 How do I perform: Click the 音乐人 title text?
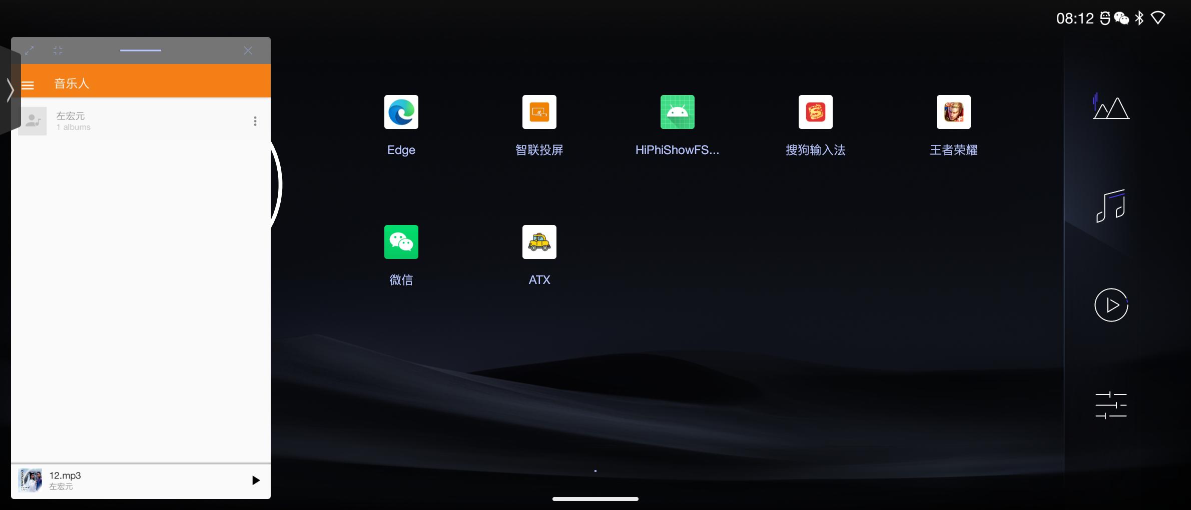point(72,83)
